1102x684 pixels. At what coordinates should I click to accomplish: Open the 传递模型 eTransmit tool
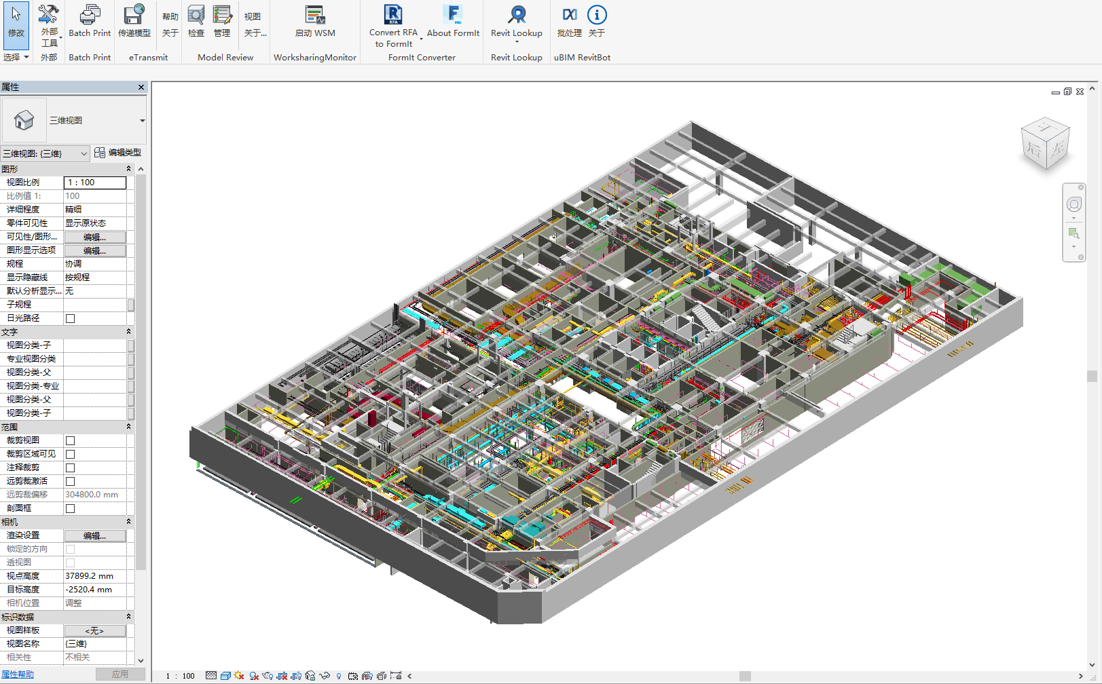coord(134,20)
